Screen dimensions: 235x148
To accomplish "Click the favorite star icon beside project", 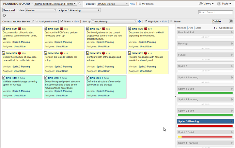I will click(80, 4).
